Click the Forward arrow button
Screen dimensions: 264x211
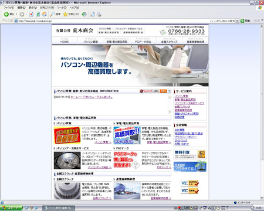click(22, 14)
